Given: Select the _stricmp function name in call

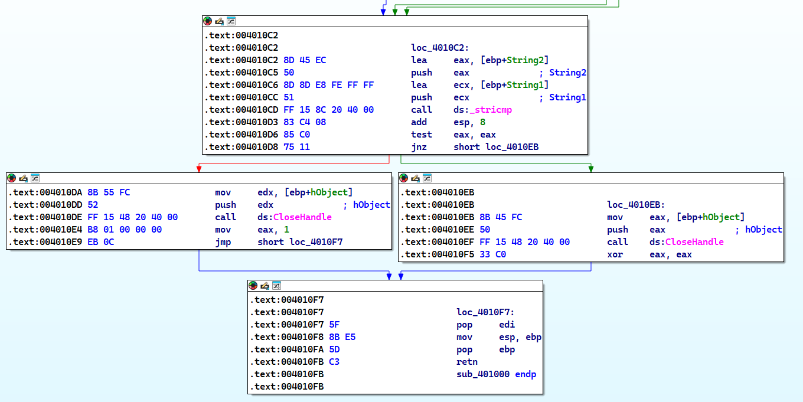Looking at the screenshot, I should tap(490, 110).
